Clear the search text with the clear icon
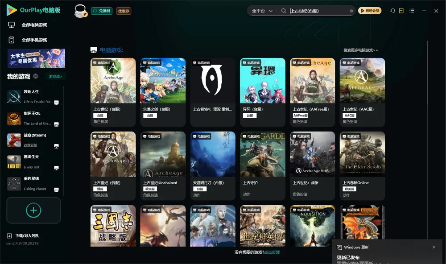This screenshot has height=264, width=446. [x=351, y=11]
